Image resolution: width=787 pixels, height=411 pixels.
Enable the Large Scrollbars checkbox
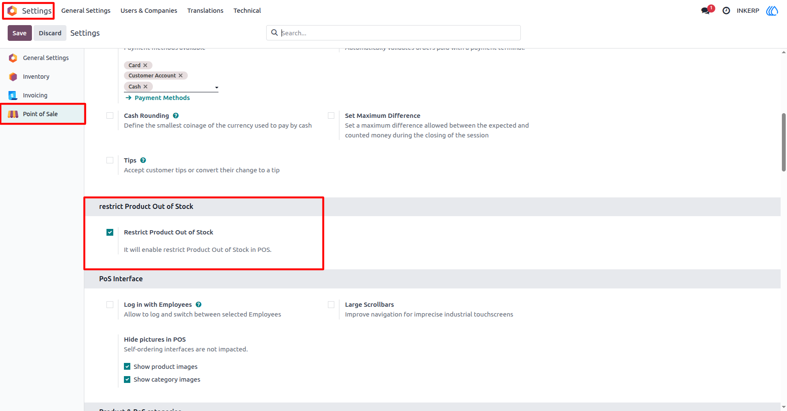331,305
